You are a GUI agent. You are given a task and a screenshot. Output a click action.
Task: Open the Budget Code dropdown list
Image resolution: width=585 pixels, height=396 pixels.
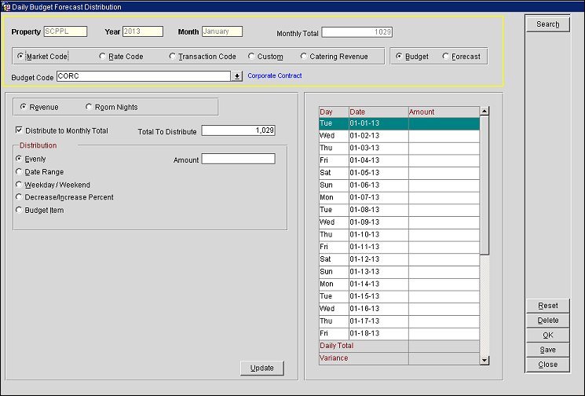[x=237, y=76]
